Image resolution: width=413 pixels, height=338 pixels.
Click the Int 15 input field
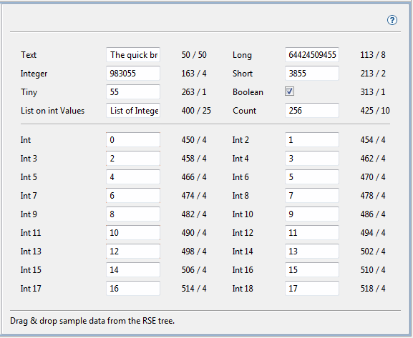133,269
